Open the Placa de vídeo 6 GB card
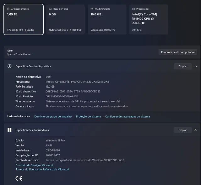 [65, 19]
